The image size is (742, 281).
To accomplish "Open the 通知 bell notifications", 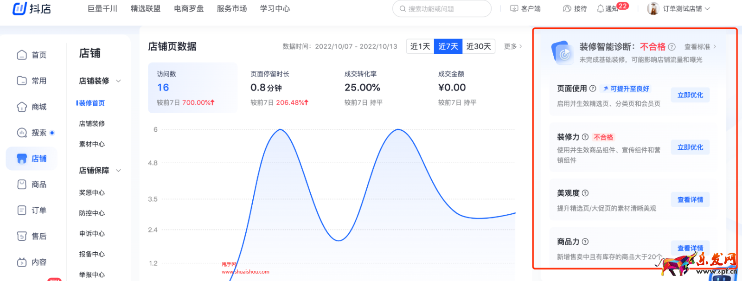I will click(x=601, y=8).
